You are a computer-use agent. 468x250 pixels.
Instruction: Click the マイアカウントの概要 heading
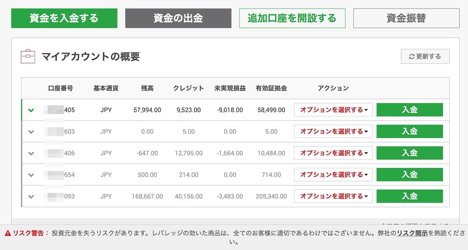(x=91, y=57)
